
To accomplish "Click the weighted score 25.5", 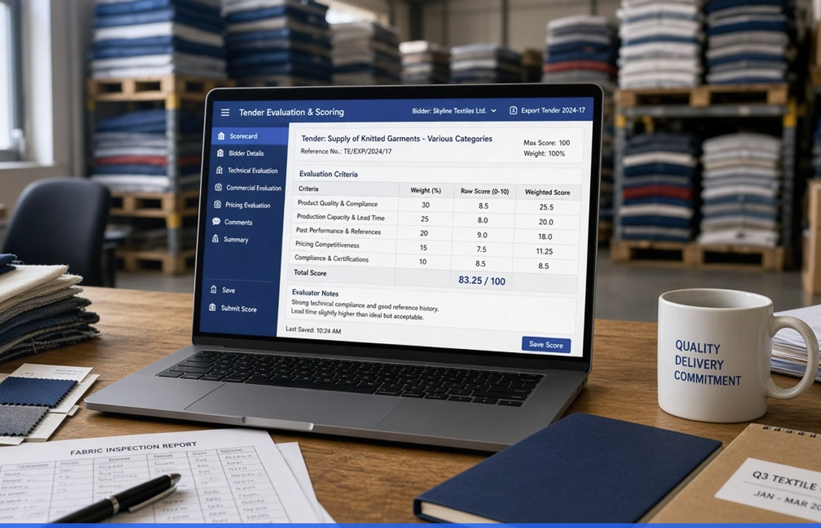I will coord(547,207).
